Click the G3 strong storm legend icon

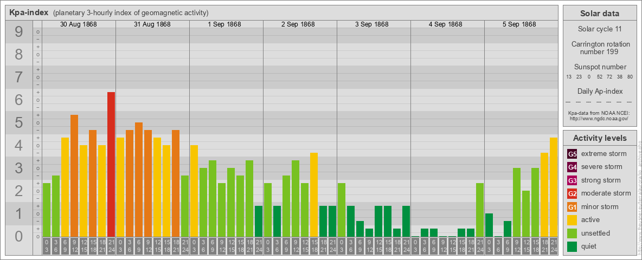(x=572, y=180)
